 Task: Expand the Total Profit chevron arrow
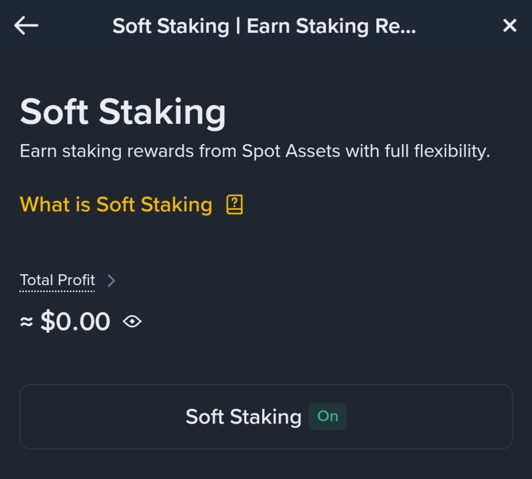coord(111,281)
